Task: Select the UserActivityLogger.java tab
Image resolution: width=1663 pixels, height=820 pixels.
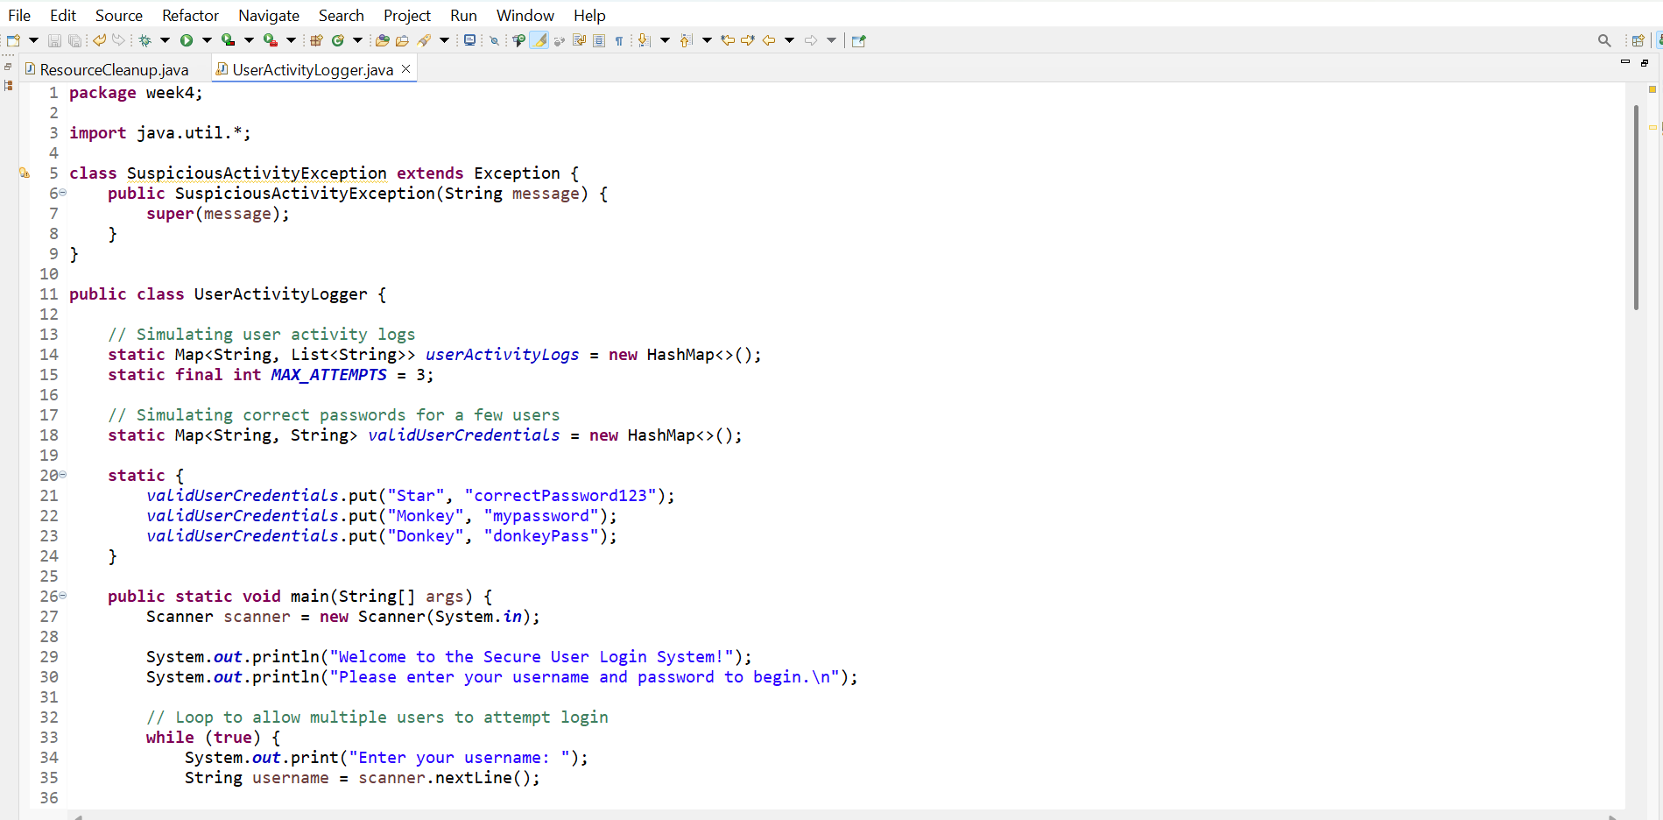Action: 313,69
